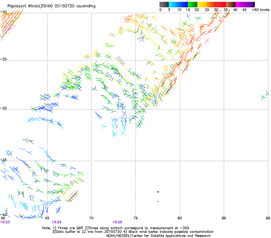
Task: Click the '>50 knots' legend label
Action: tap(260, 10)
